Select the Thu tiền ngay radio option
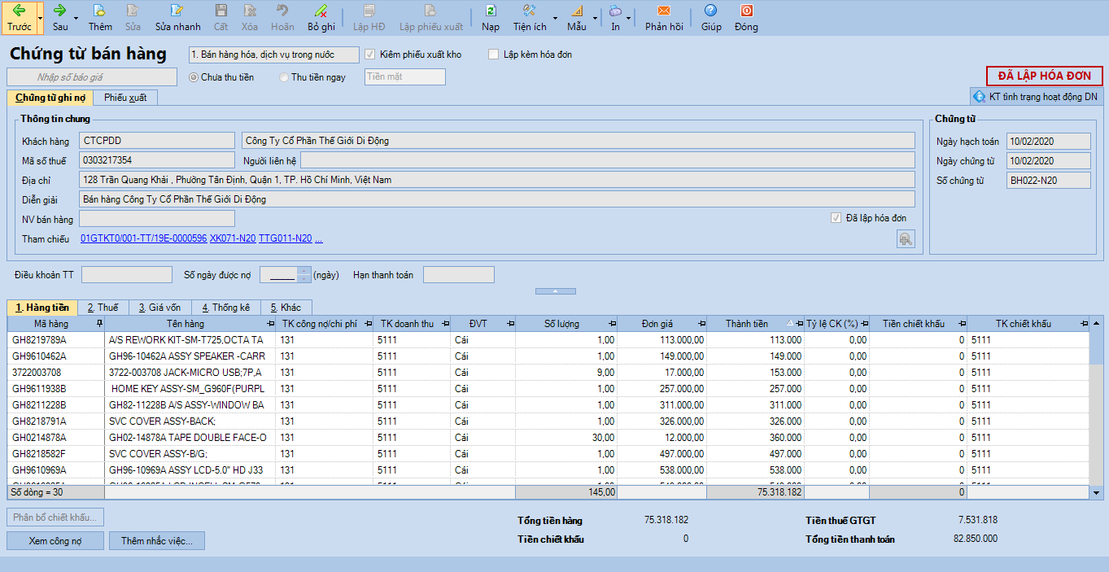The width and height of the screenshot is (1109, 572). (284, 77)
